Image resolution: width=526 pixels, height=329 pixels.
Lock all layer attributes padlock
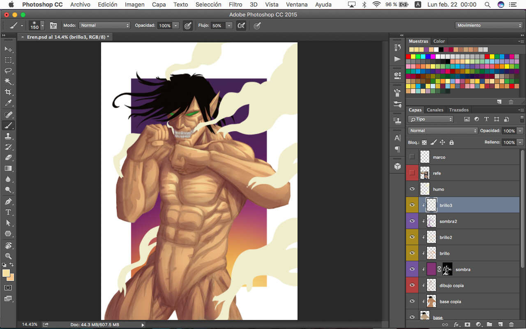[x=452, y=142]
